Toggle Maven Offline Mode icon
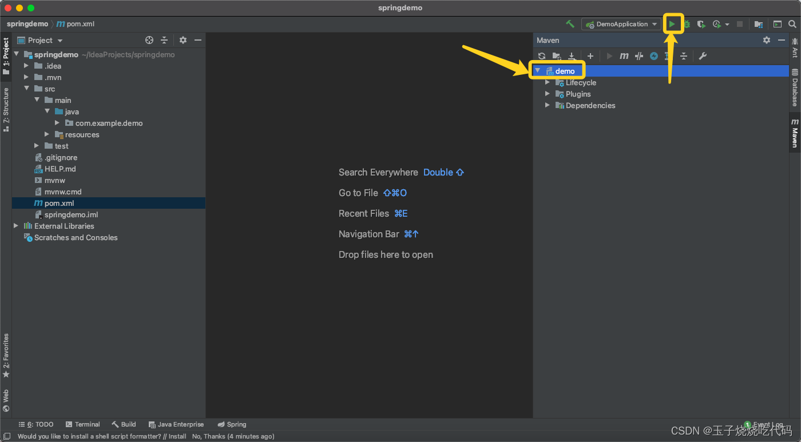 click(639, 56)
